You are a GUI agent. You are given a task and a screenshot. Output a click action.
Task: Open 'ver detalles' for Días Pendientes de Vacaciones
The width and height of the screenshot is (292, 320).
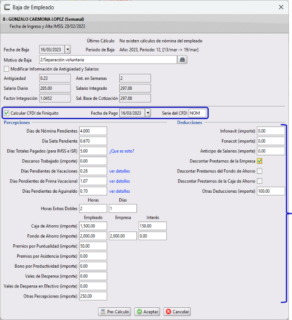[119, 171]
